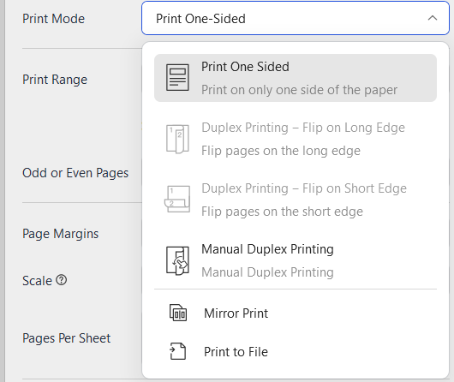Screen dimensions: 454x382
Task: Click the 'Flip pages on the long edge' description
Action: pyautogui.click(x=281, y=151)
